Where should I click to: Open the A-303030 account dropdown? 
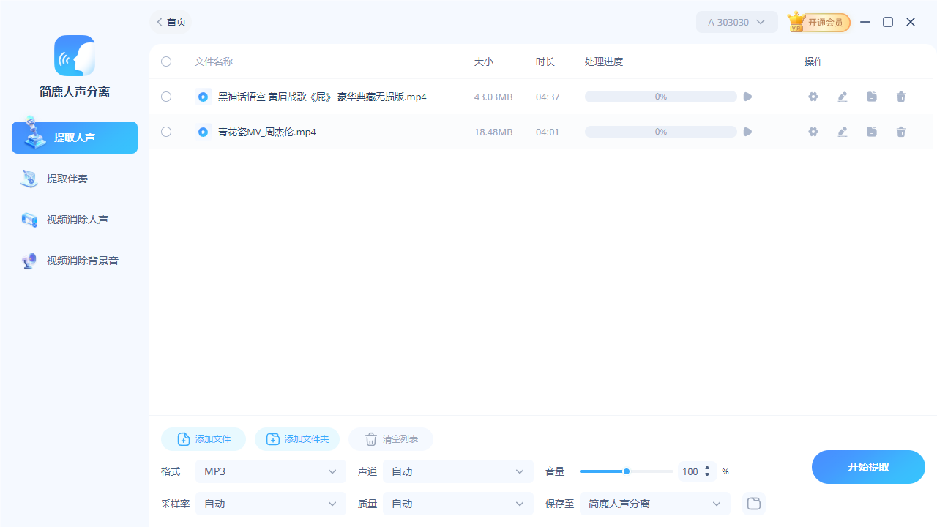tap(736, 22)
